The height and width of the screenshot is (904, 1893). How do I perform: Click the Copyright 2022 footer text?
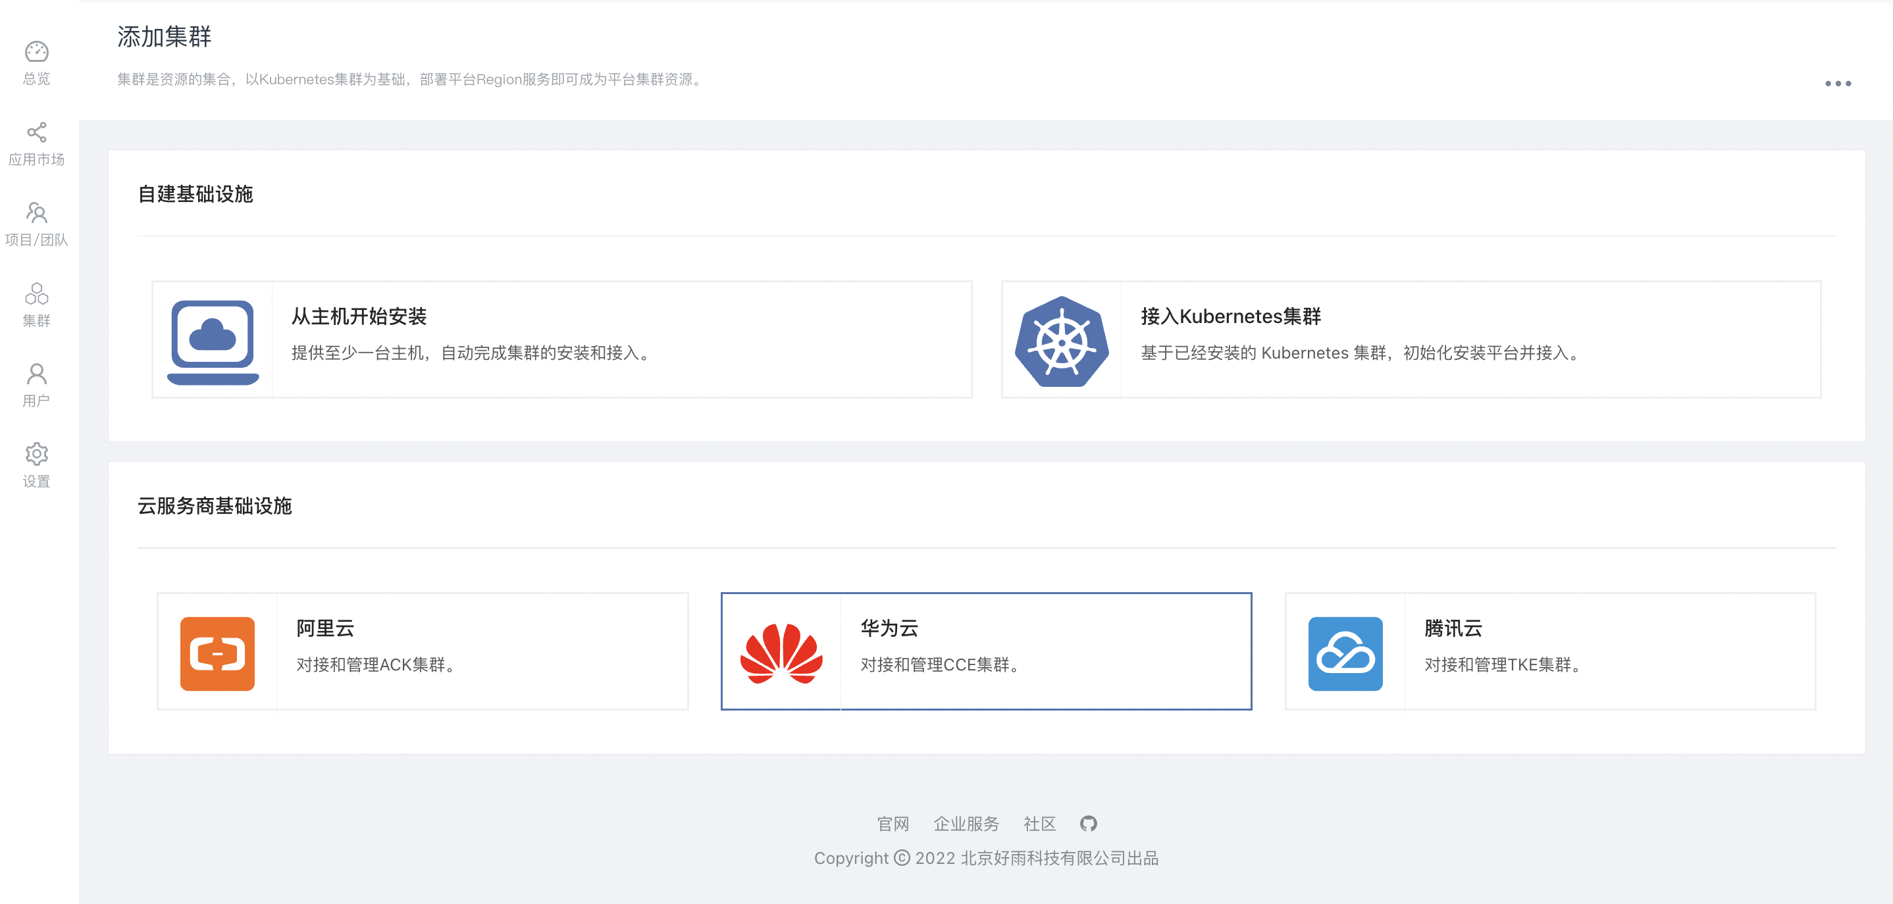point(986,858)
